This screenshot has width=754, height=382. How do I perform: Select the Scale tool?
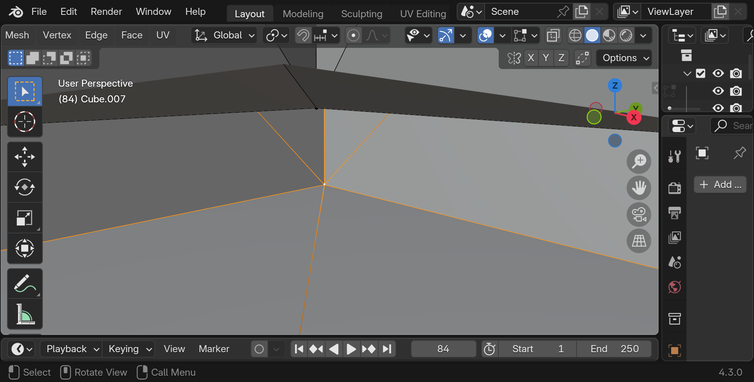coord(25,218)
